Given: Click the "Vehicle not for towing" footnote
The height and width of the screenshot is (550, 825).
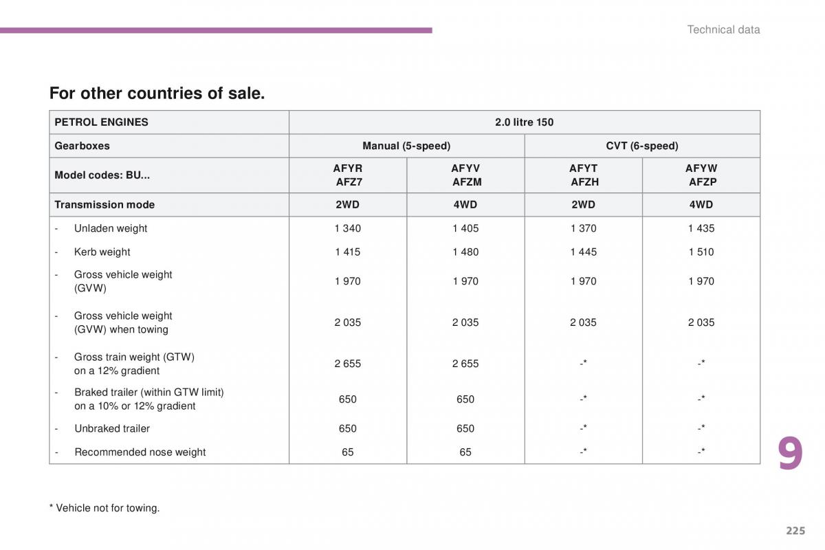Looking at the screenshot, I should pyautogui.click(x=104, y=508).
